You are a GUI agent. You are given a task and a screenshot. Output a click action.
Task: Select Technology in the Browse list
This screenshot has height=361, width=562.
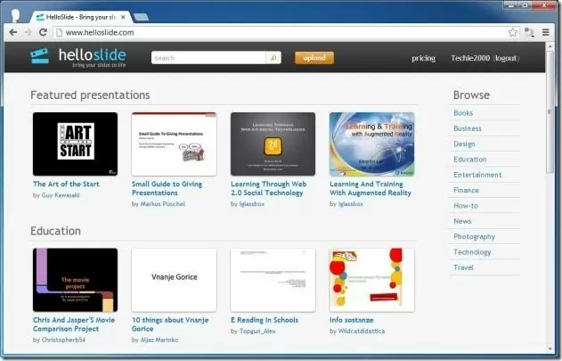[472, 252]
